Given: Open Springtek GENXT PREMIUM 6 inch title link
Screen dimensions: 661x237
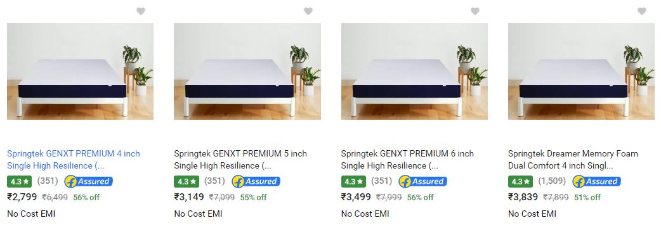Looking at the screenshot, I should [407, 160].
